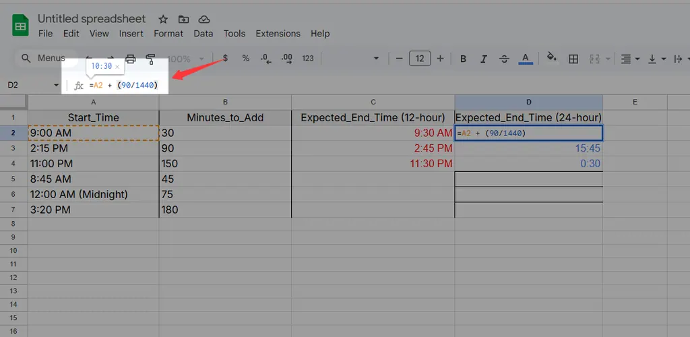Click the move to folder icon

click(x=183, y=19)
